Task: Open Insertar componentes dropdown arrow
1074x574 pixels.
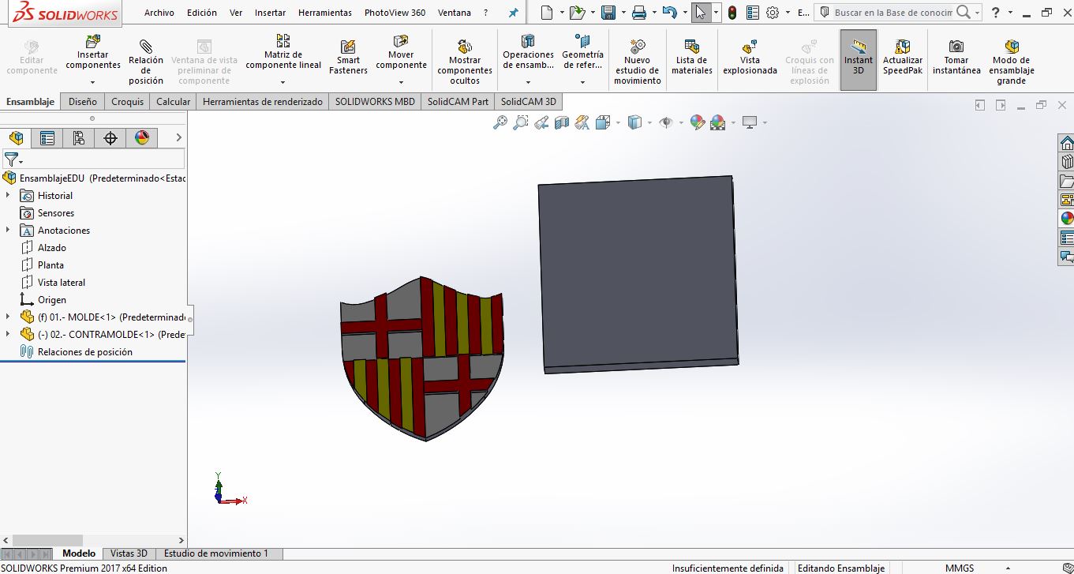Action: [x=93, y=82]
